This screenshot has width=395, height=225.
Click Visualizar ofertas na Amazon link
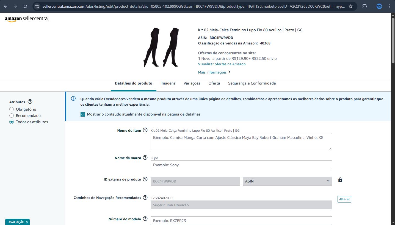click(x=222, y=64)
